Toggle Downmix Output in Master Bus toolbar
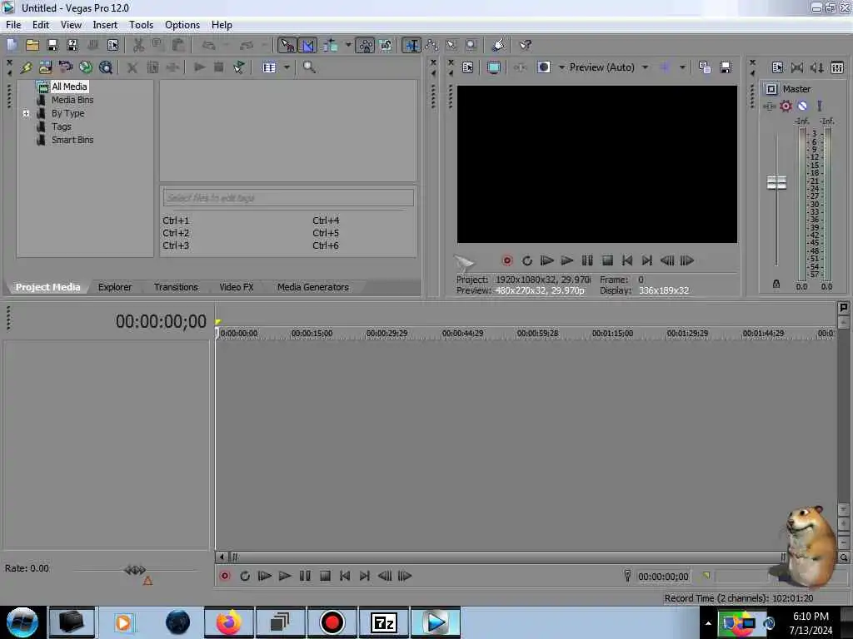The image size is (853, 639). click(797, 67)
